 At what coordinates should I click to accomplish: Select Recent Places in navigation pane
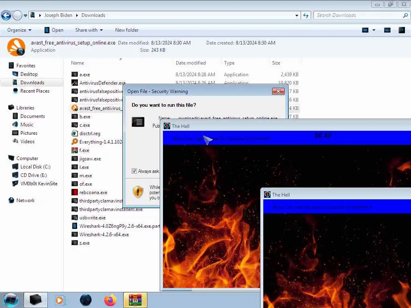[x=35, y=91]
